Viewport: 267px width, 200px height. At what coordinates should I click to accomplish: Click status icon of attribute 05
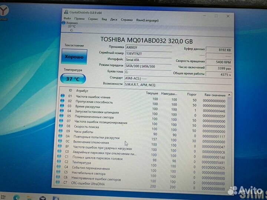(62, 116)
